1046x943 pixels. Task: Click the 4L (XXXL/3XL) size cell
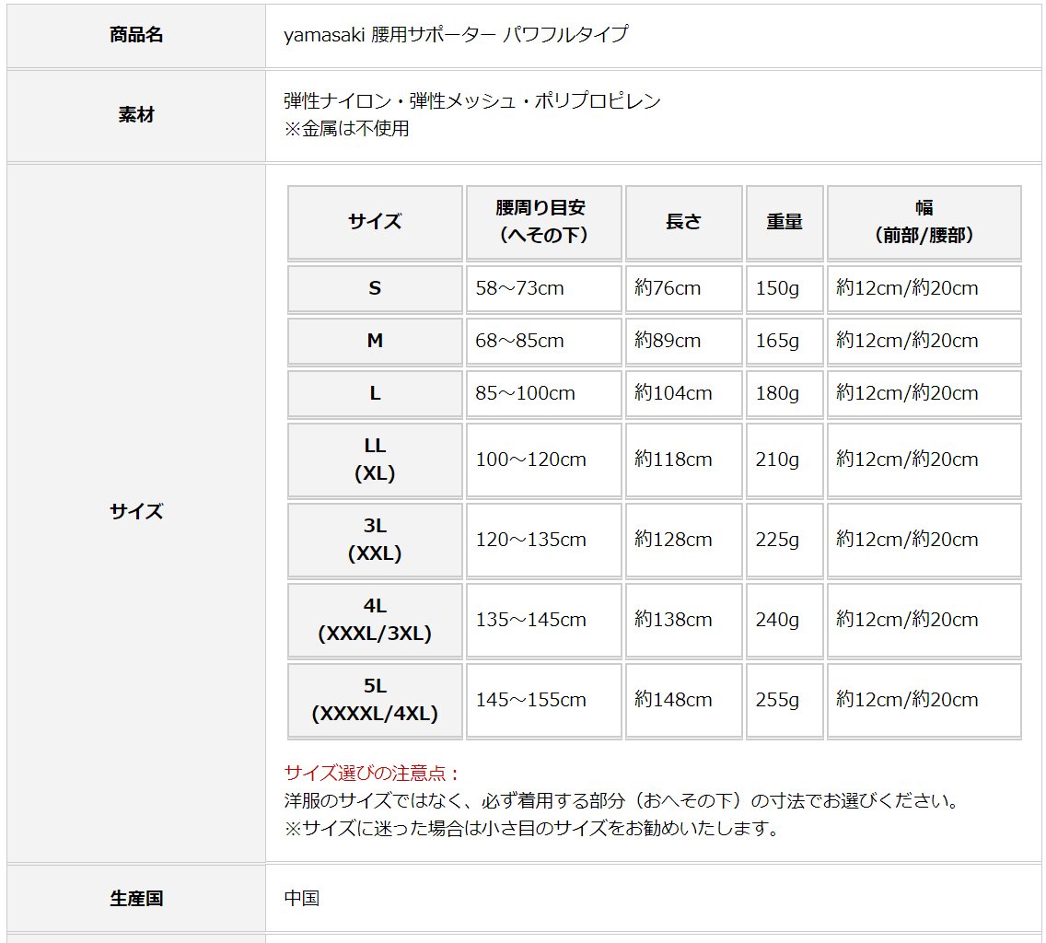[375, 620]
